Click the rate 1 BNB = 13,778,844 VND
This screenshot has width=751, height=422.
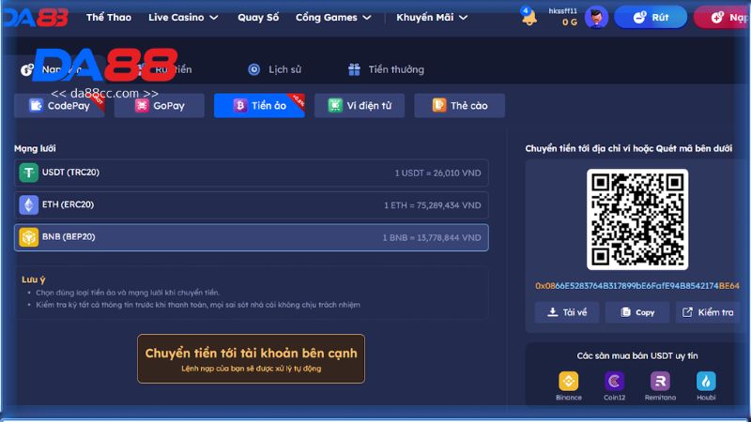(432, 238)
